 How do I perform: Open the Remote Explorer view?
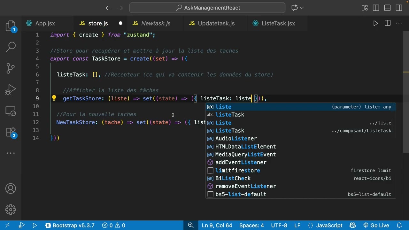[x=11, y=111]
